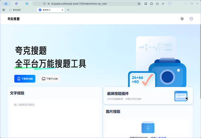Click the screenshot plugin window illustration
Viewport: 201px width, 138px height.
[181, 96]
